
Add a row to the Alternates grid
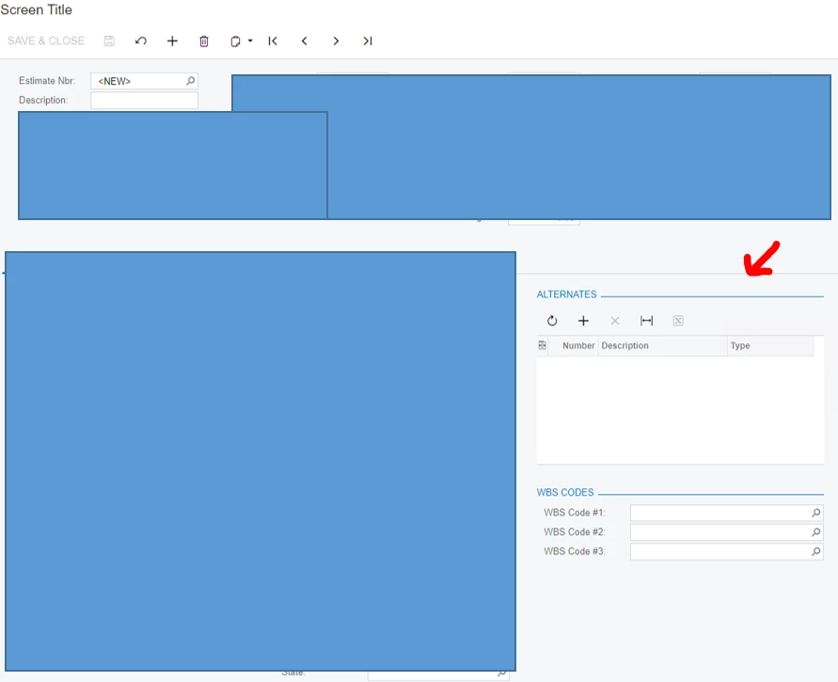(x=583, y=320)
